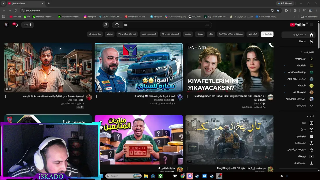This screenshot has height=180, width=320.
Task: Select the Mixes filter chip
Action: click(x=188, y=34)
